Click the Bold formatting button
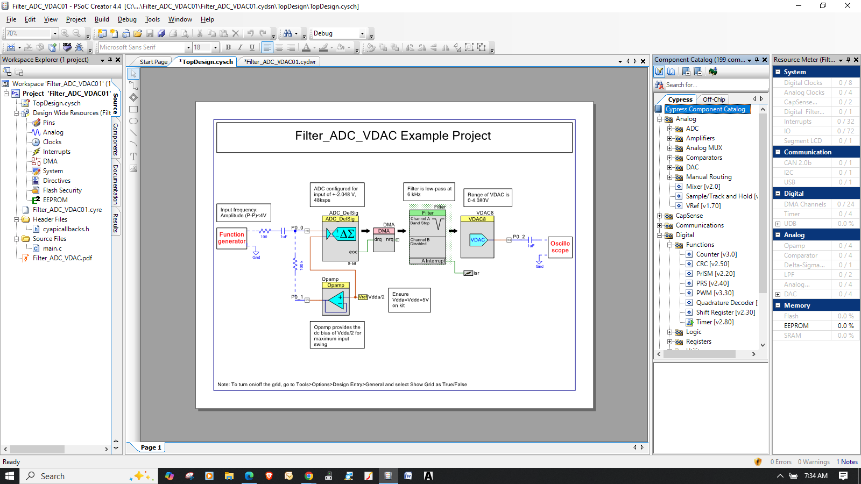The height and width of the screenshot is (484, 861). click(228, 47)
